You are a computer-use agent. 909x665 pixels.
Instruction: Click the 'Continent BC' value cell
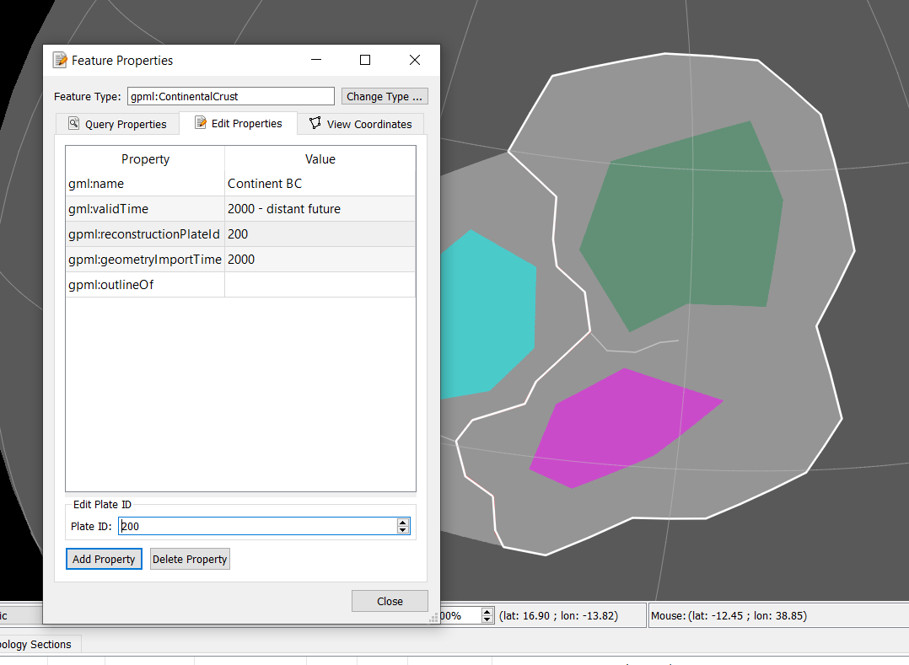320,184
